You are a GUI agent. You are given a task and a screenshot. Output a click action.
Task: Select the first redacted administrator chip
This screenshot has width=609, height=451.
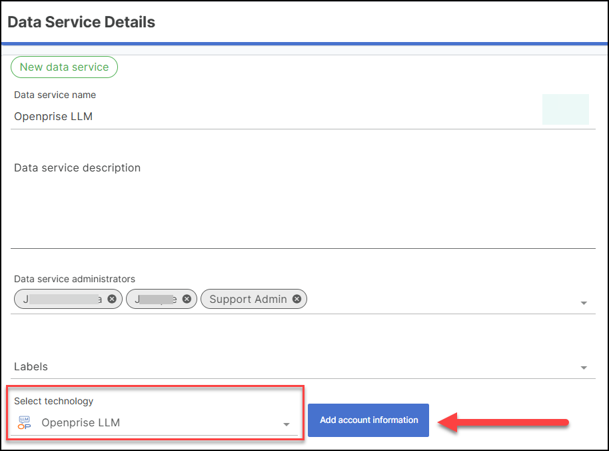[x=62, y=299]
